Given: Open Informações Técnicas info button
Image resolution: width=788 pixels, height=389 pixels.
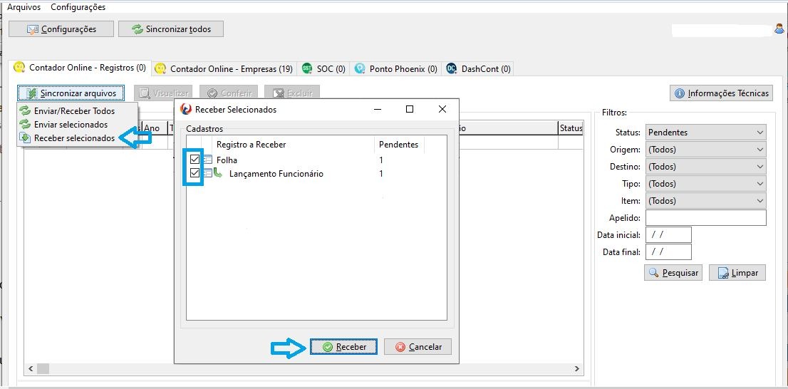Looking at the screenshot, I should click(721, 93).
